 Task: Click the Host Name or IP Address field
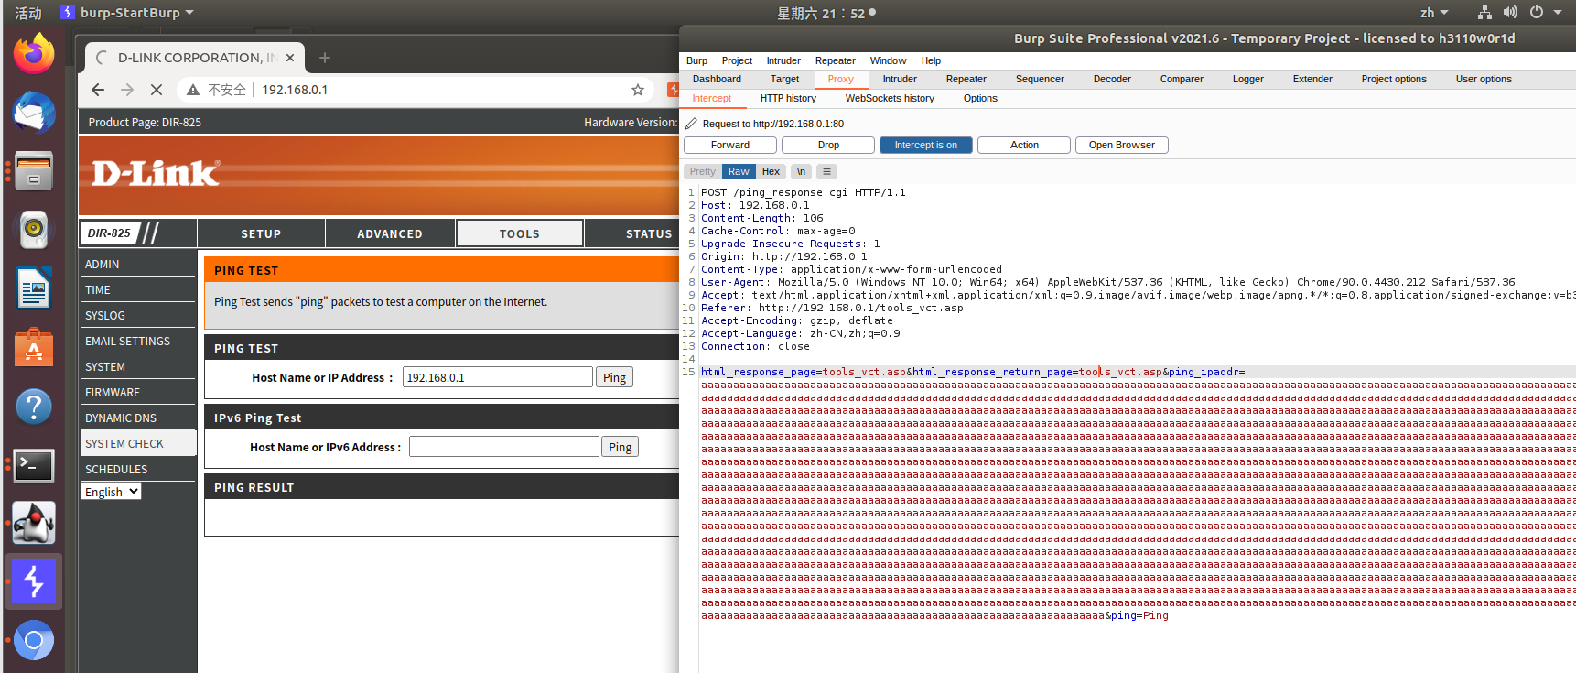click(498, 377)
